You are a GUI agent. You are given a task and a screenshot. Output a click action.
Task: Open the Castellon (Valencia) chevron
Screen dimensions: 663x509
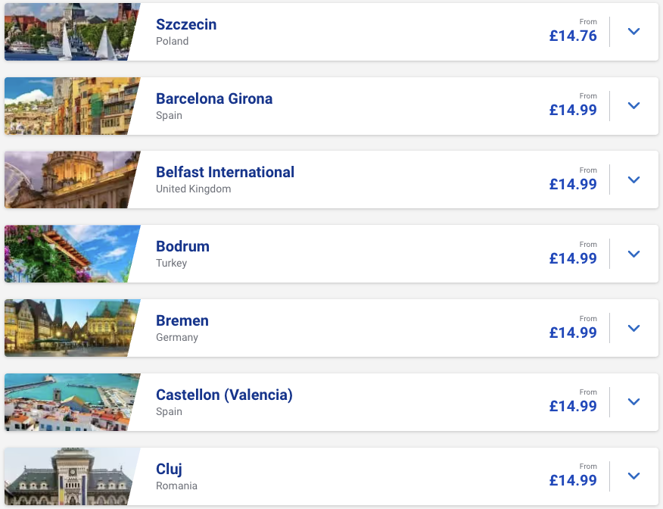(x=634, y=402)
